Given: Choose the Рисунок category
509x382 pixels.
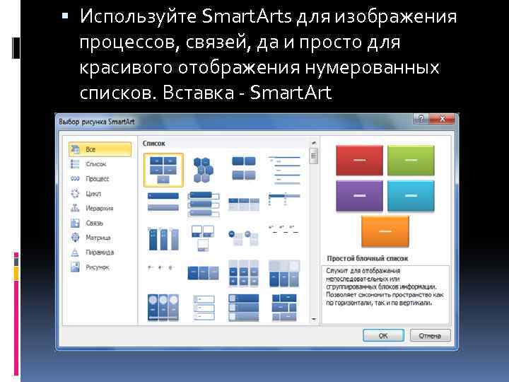Looking at the screenshot, I should coord(98,267).
